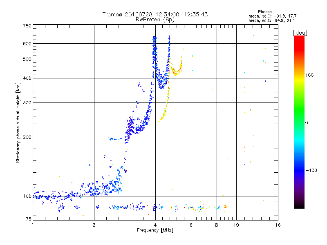Click the colorbar tick label '100'

[309, 75]
